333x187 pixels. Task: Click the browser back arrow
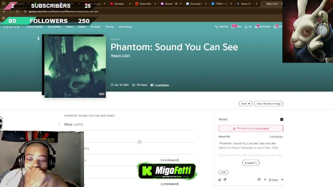(x=4, y=11)
